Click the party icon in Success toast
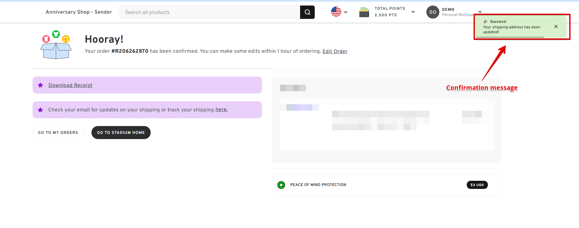The width and height of the screenshot is (579, 228). click(485, 21)
